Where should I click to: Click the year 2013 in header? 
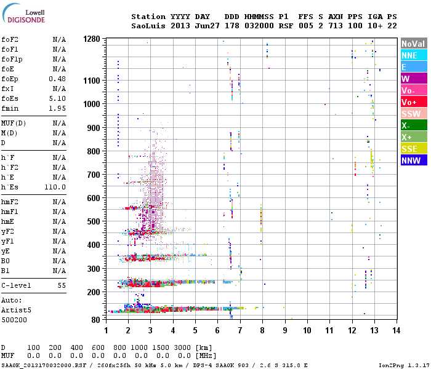(180, 26)
